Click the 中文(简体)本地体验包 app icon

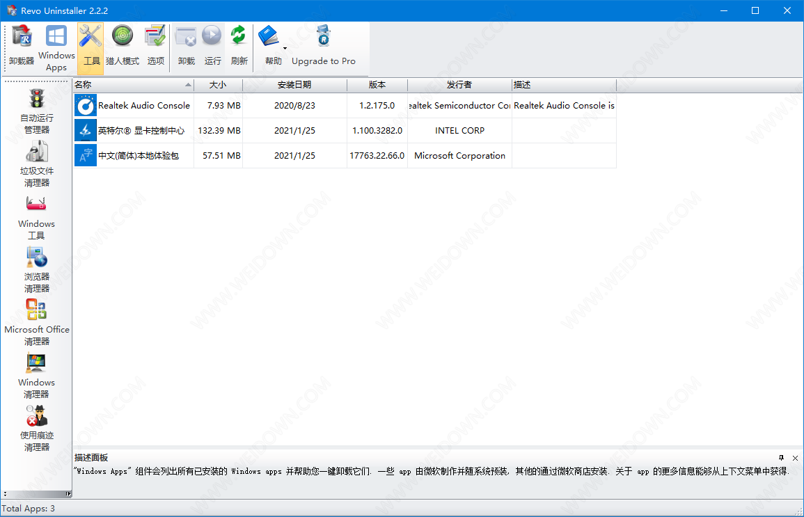pyautogui.click(x=85, y=156)
